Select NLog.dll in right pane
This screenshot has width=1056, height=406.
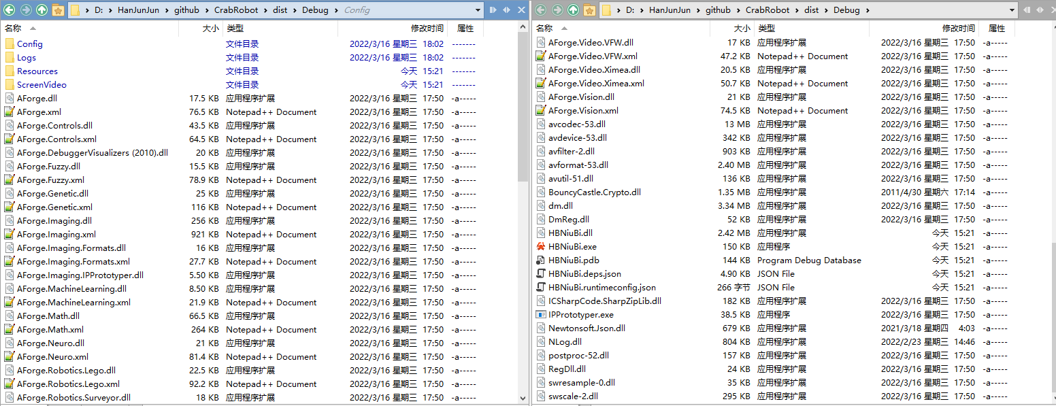[565, 341]
